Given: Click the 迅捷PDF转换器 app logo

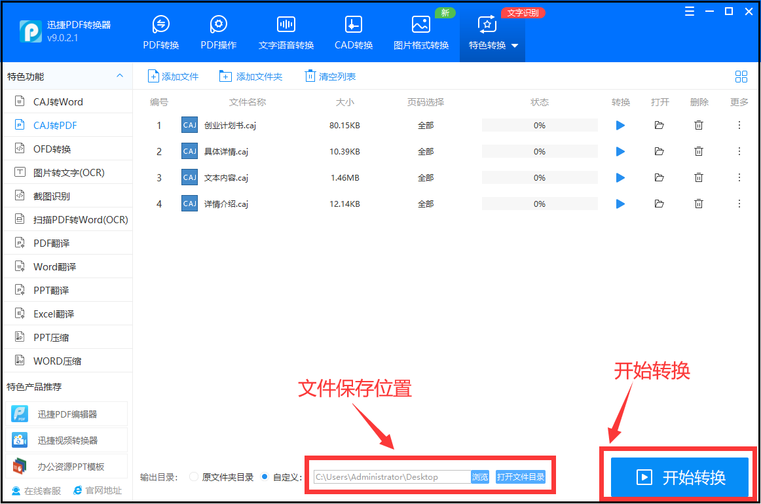Looking at the screenshot, I should (x=31, y=31).
